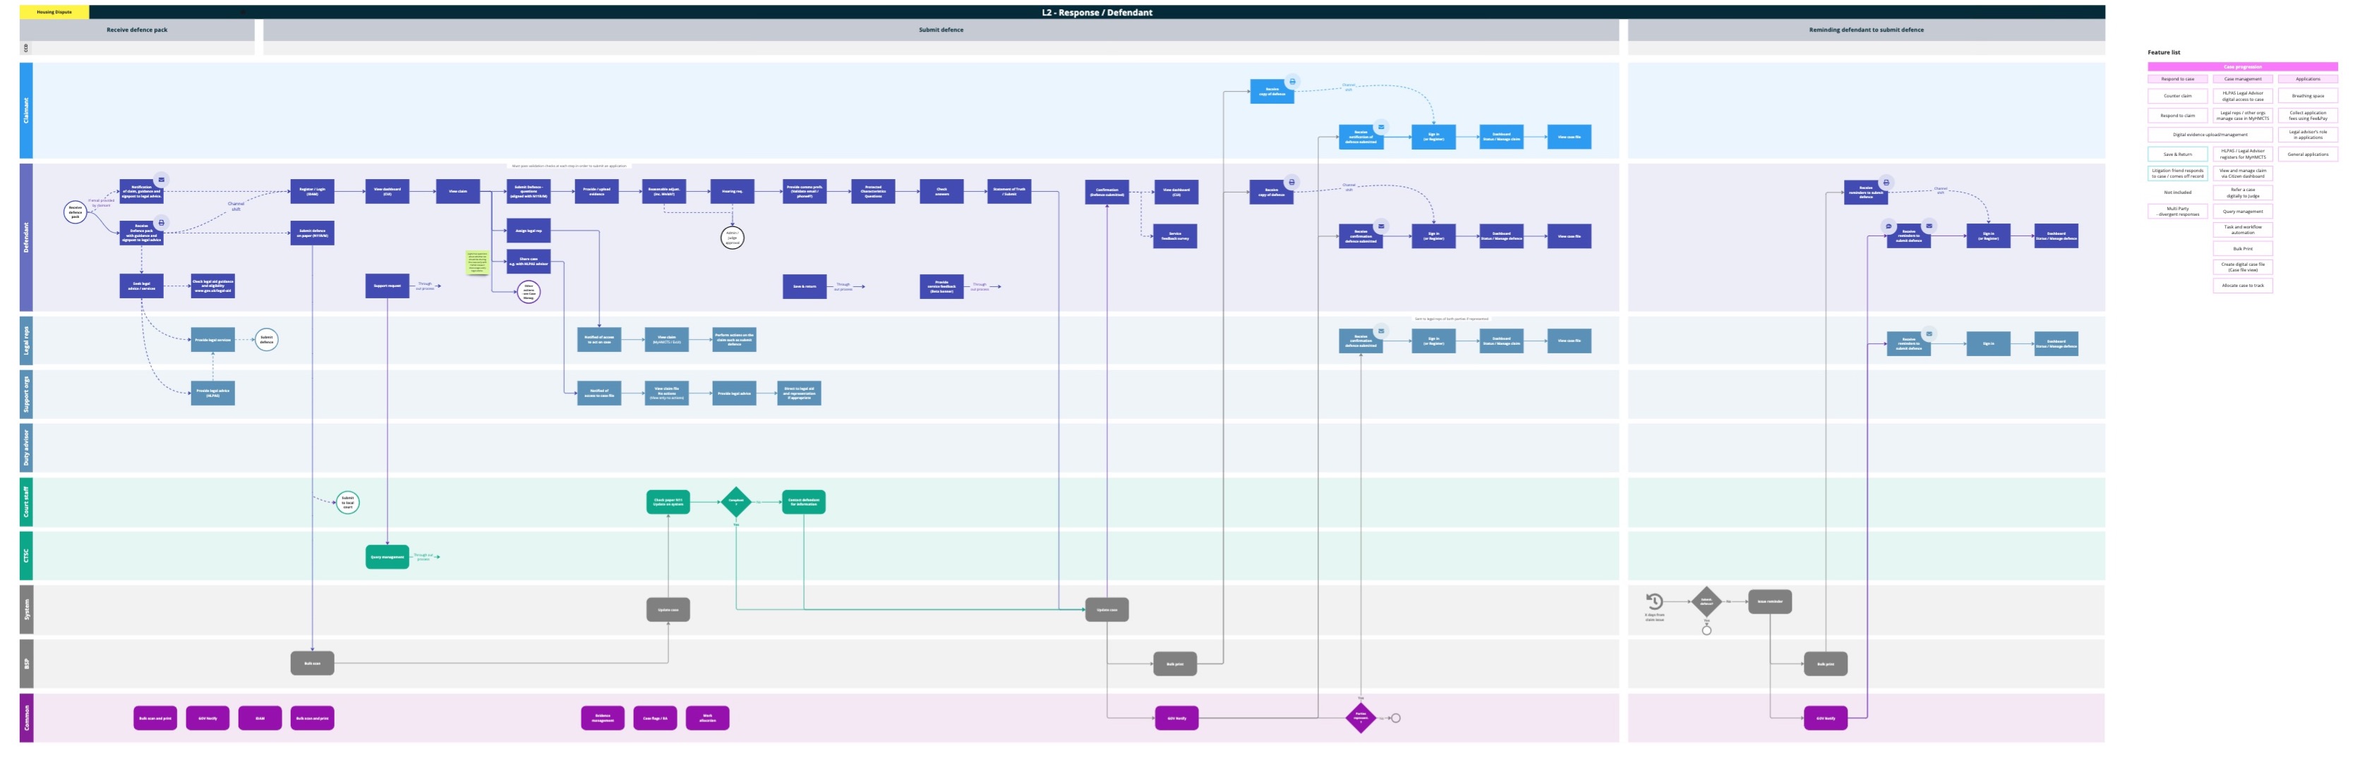The width and height of the screenshot is (2355, 763).
Task: Select the Issue reminder box in System lane
Action: click(1770, 602)
